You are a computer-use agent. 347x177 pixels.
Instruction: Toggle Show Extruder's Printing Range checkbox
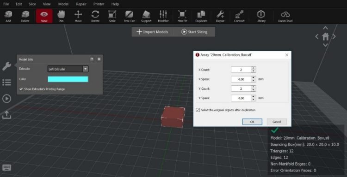[x=21, y=89]
